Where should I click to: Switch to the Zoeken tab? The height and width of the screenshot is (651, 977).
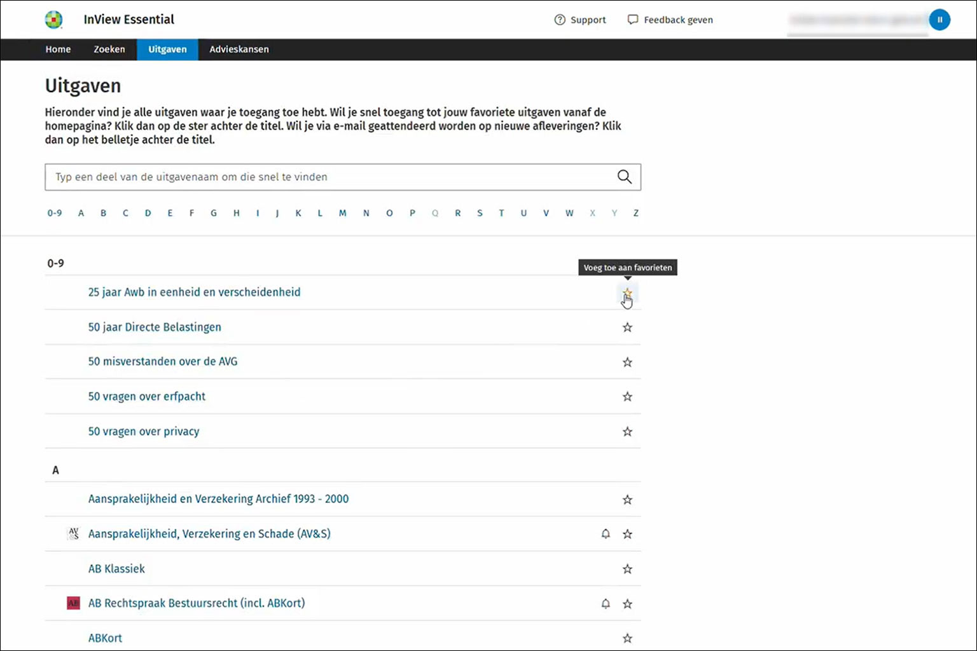coord(109,50)
